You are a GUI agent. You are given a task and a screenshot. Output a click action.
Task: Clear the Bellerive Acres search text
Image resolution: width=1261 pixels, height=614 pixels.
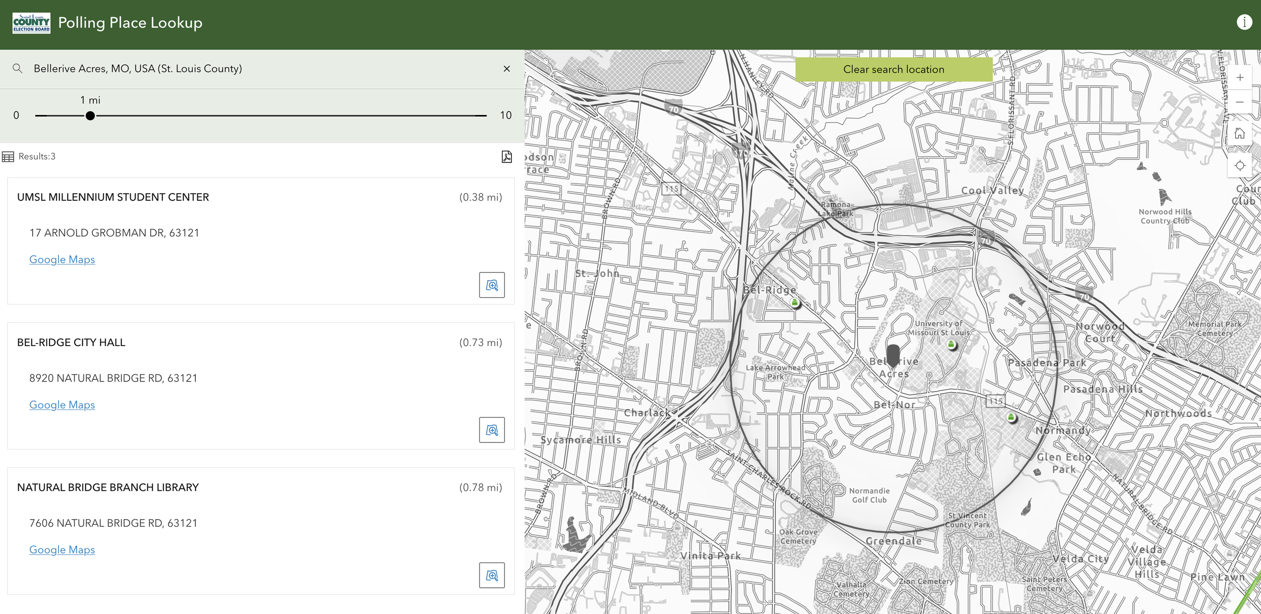coord(506,69)
